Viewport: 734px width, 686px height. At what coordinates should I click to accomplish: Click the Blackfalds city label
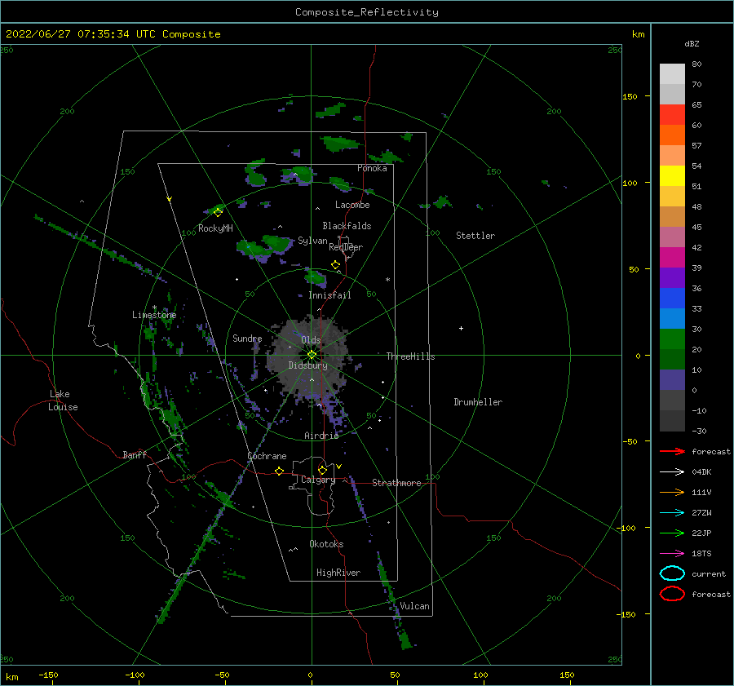(x=347, y=226)
